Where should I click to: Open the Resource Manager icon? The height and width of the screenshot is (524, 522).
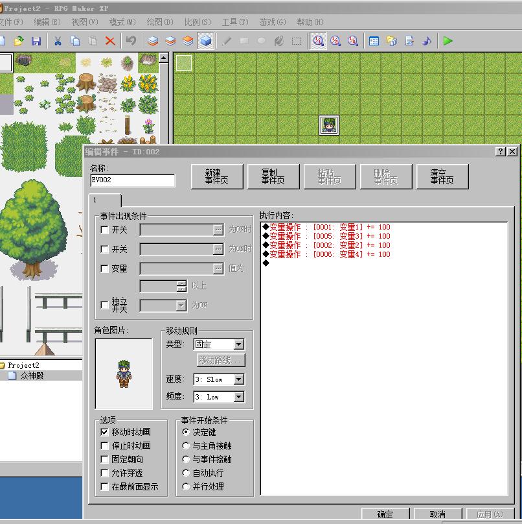point(391,41)
